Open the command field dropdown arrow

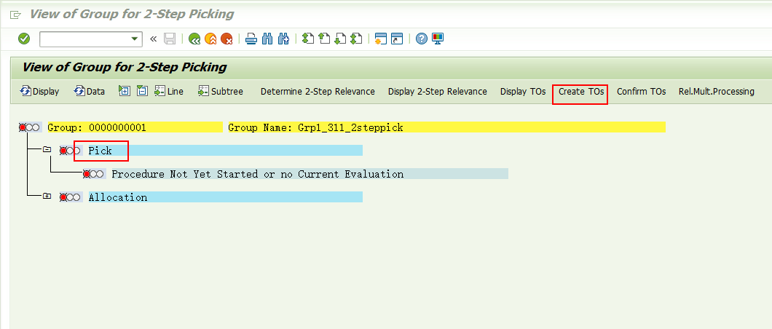[134, 39]
